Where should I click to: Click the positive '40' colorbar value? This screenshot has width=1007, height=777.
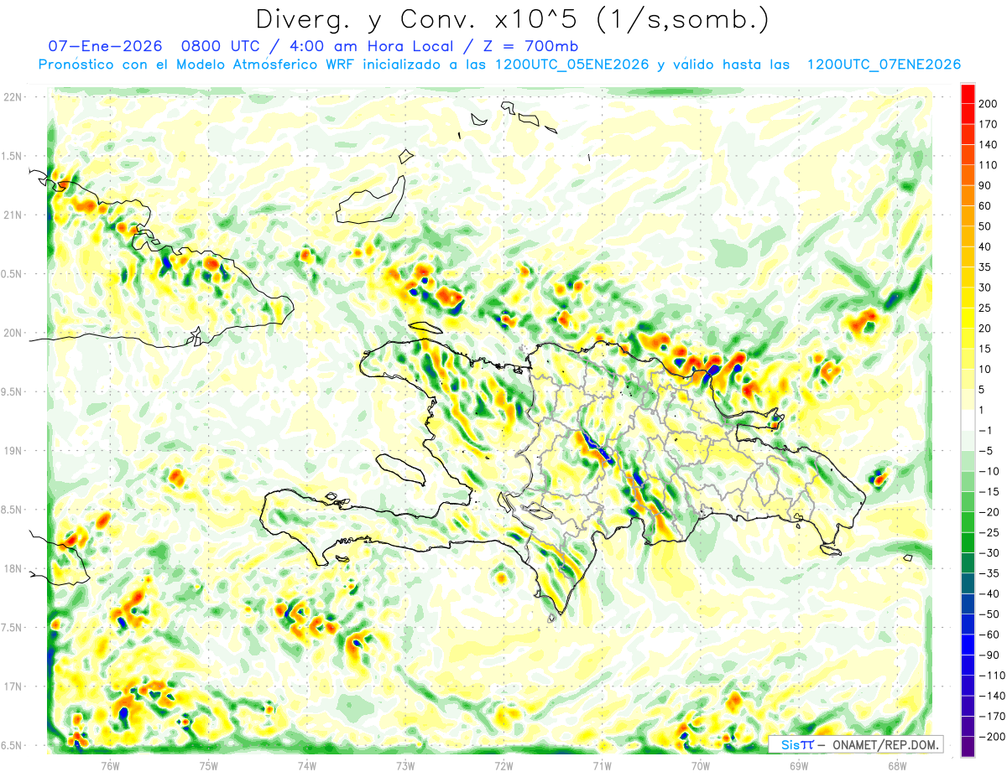[x=985, y=246]
